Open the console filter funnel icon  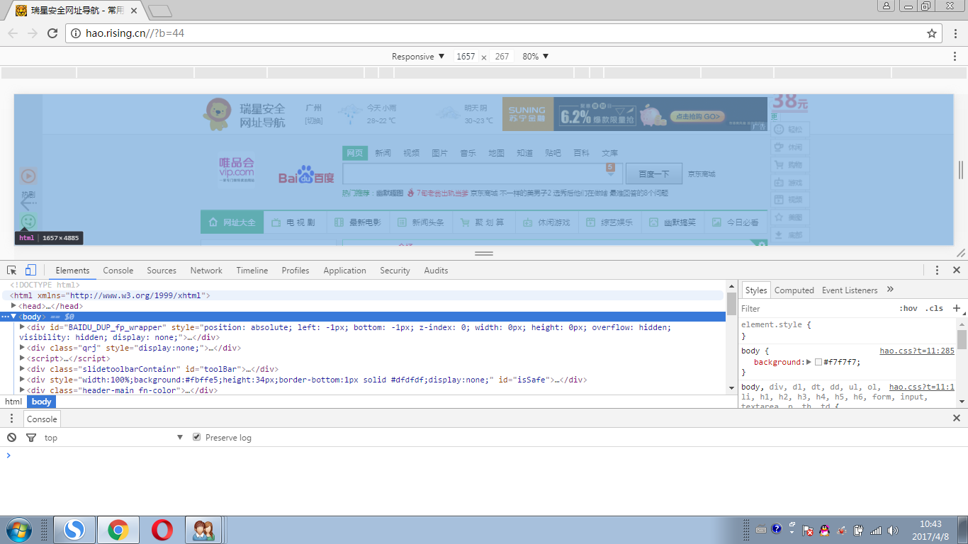30,438
